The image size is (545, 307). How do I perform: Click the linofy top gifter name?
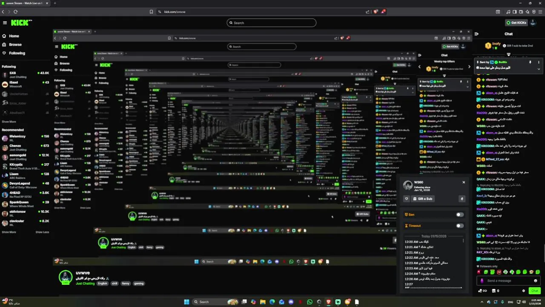coord(496,43)
